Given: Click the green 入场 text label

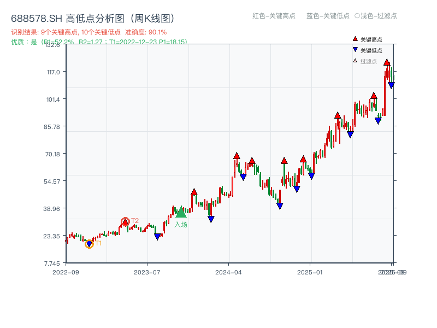Looking at the screenshot, I should [181, 225].
